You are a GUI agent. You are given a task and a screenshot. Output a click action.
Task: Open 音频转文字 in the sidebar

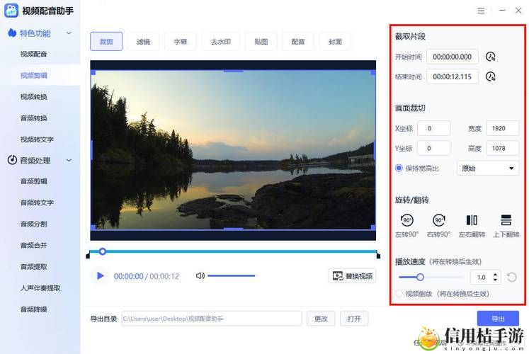[x=37, y=202]
